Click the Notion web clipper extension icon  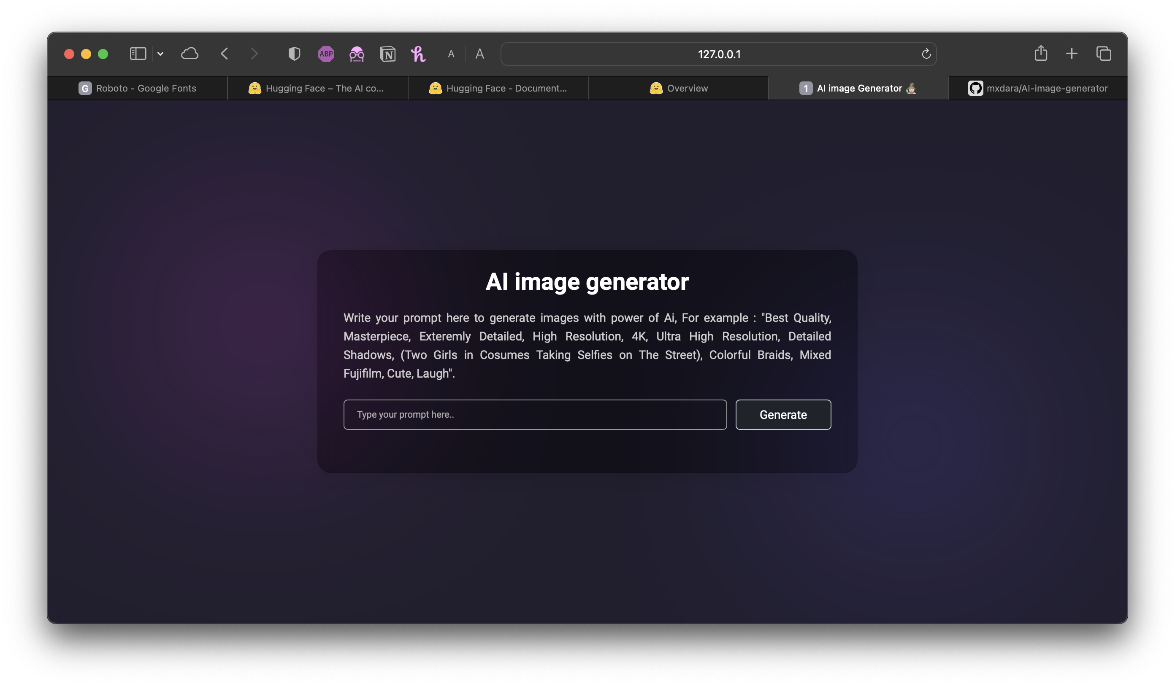(x=387, y=54)
